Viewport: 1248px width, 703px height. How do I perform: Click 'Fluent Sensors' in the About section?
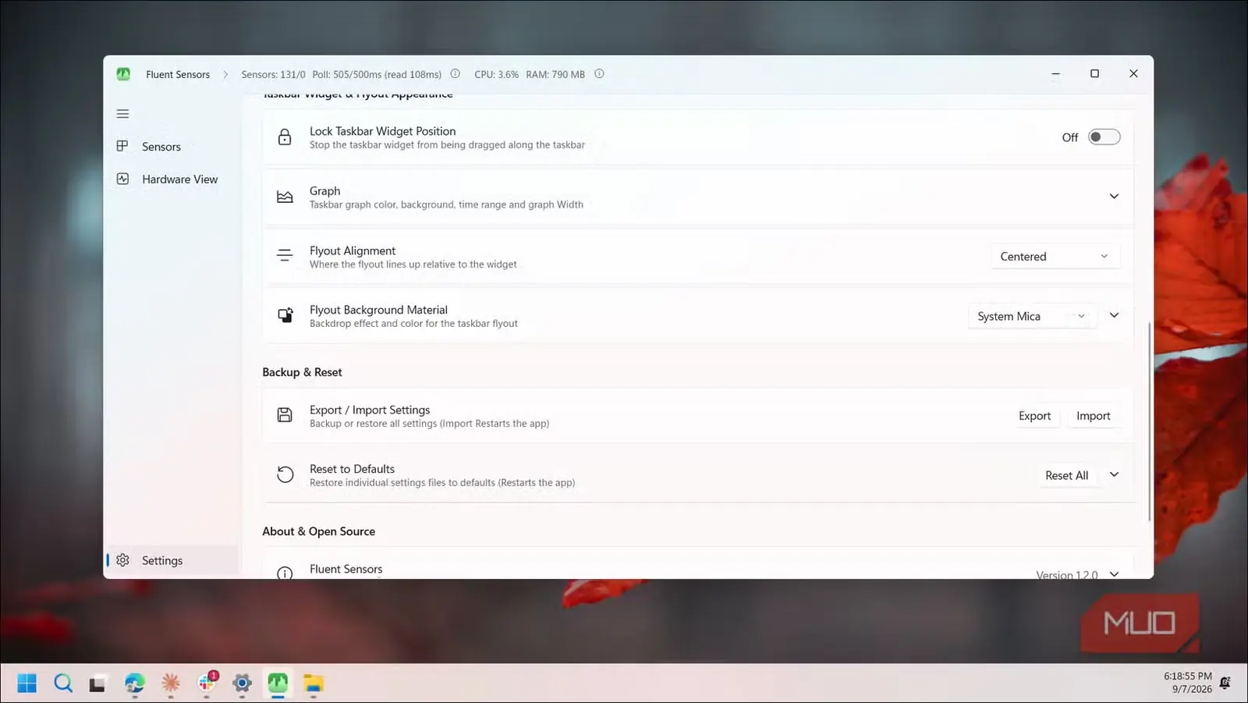pyautogui.click(x=346, y=569)
